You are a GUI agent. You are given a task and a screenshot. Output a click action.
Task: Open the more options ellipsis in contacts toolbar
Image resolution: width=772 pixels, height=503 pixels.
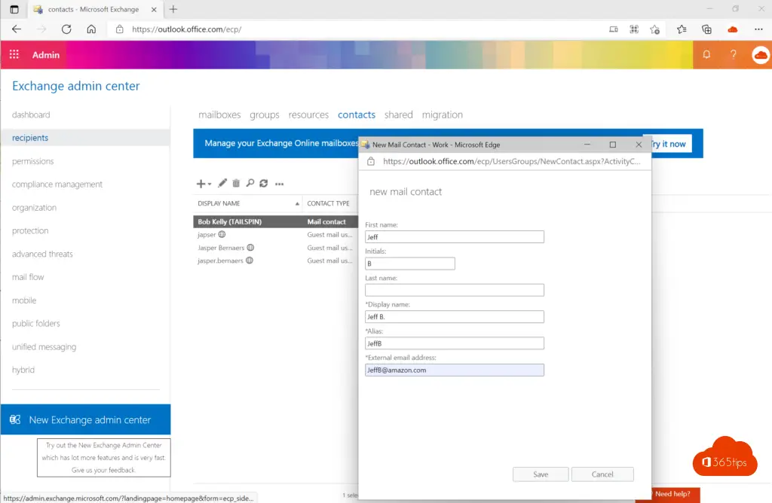click(x=279, y=184)
